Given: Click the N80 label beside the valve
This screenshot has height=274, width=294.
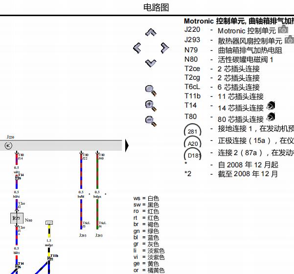Looking at the screenshot, I should point(28,220).
